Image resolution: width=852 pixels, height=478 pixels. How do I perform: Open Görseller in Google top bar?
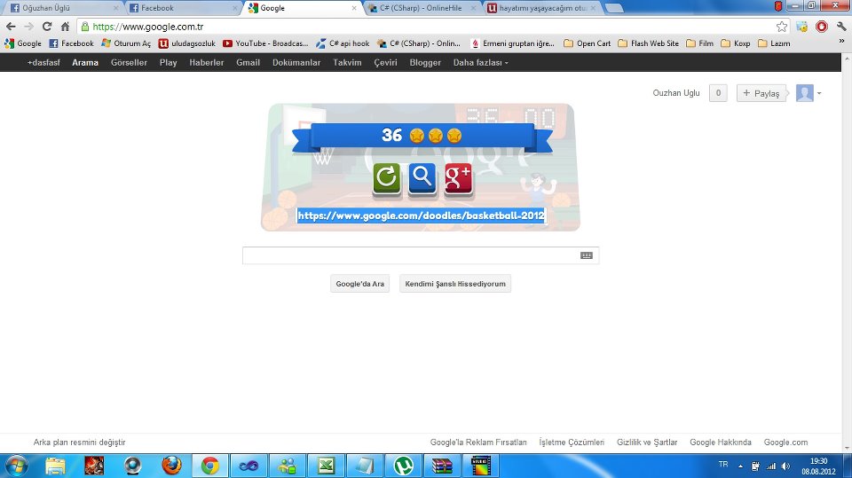coord(129,62)
